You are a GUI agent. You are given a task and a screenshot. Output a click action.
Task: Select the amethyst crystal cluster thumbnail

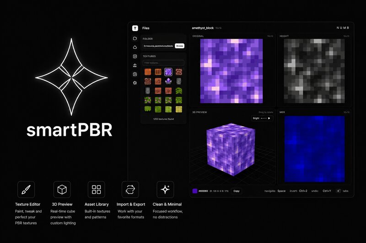pos(168,81)
